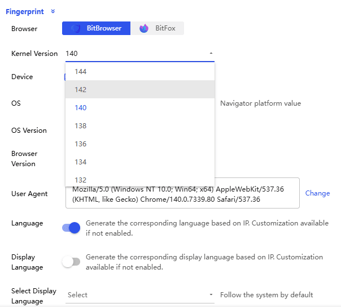This screenshot has height=308, width=341.
Task: Collapse the Fingerprint section chevron
Action: (x=53, y=11)
